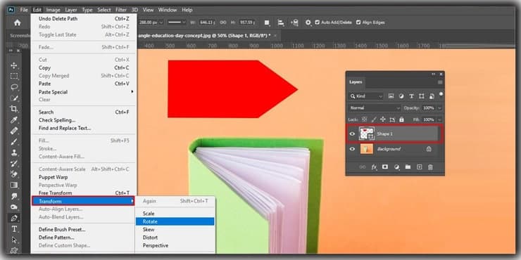Select the Gradient tool
Screen dimensions: 521x260
click(x=14, y=185)
